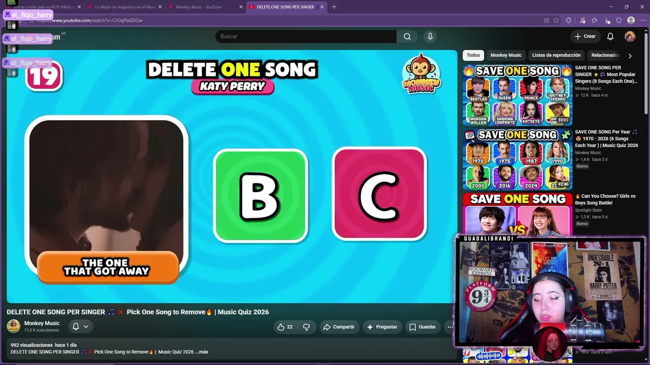Close the Lo Mejor de Argentina tab
This screenshot has height=365, width=650.
click(160, 7)
